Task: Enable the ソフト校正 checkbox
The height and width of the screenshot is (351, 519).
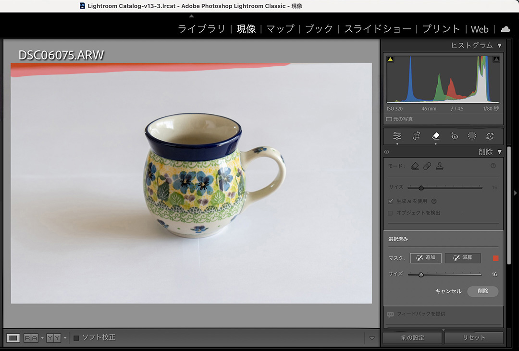Action: [x=76, y=338]
